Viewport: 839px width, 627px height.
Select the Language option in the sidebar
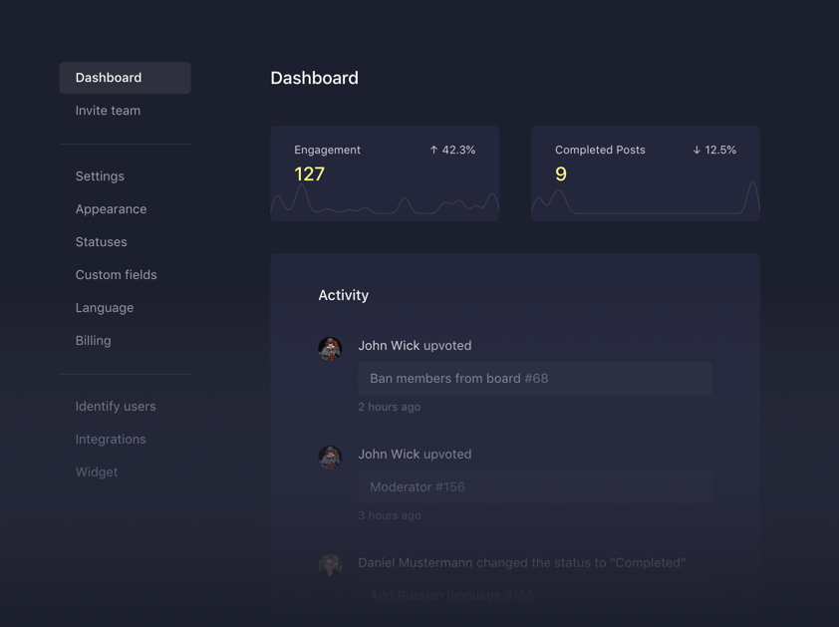coord(104,307)
